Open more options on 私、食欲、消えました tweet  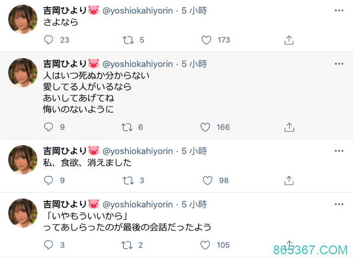pyautogui.click(x=339, y=151)
